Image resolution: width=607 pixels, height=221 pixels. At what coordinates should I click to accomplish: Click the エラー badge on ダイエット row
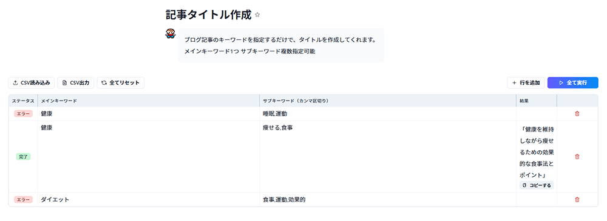(23, 200)
